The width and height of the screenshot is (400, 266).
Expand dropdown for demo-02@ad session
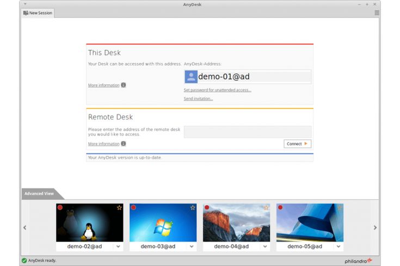coord(118,246)
